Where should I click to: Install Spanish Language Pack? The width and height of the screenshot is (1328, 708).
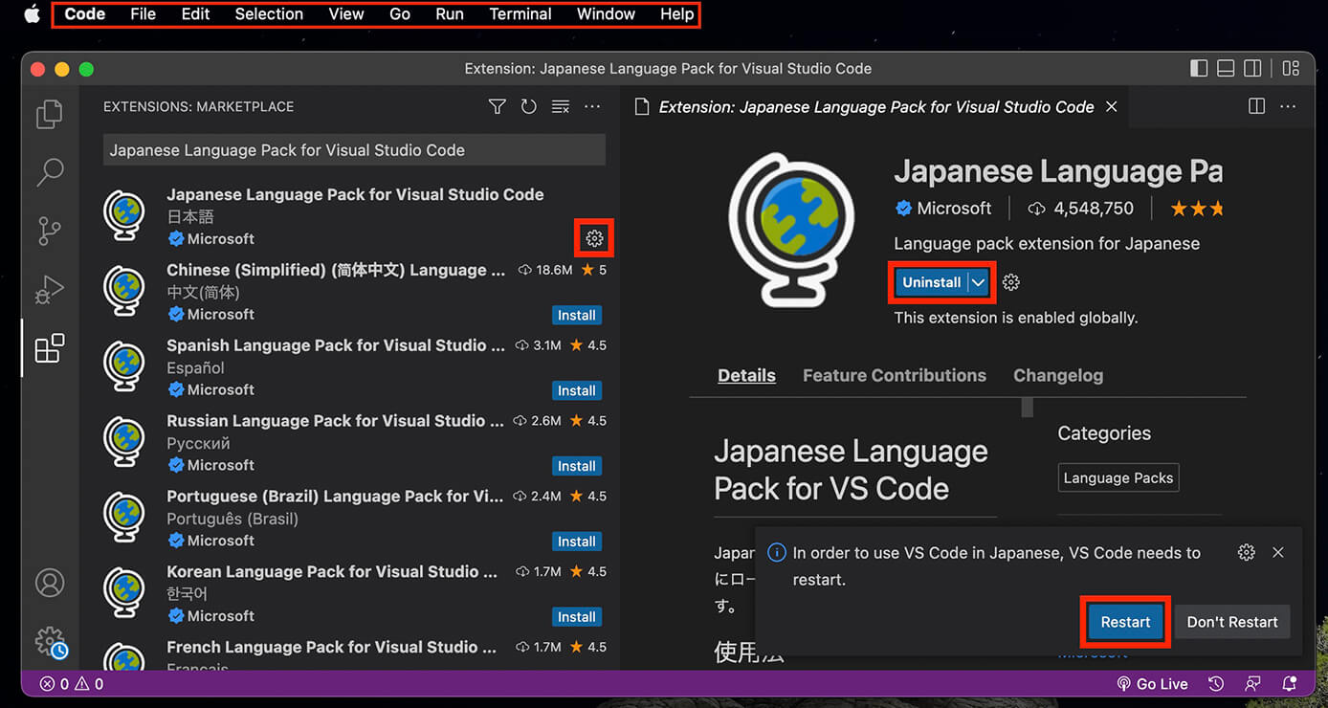coord(577,390)
